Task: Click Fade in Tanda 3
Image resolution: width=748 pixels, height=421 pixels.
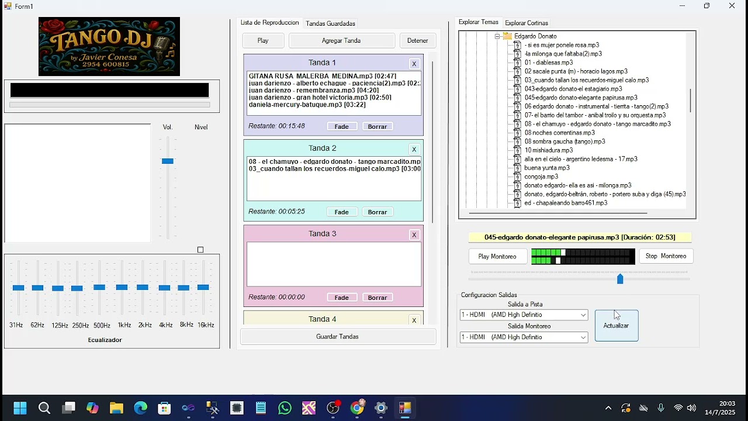Action: [342, 297]
